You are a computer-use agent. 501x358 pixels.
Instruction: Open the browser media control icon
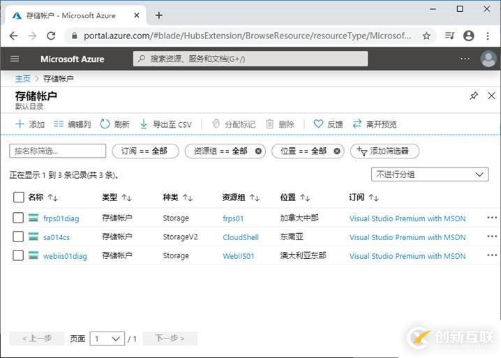[449, 36]
